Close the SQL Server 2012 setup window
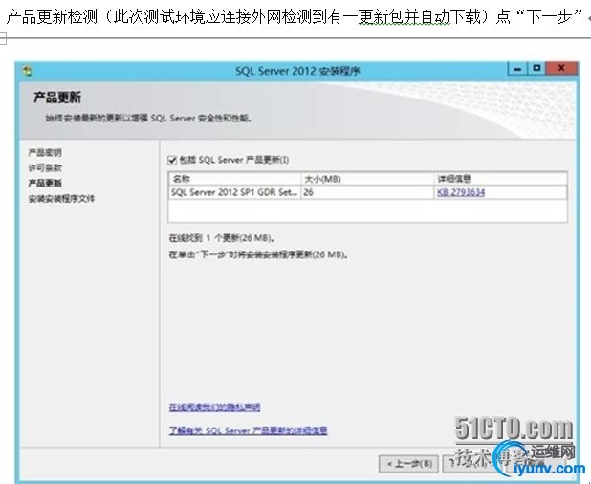The width and height of the screenshot is (591, 484). coord(561,68)
